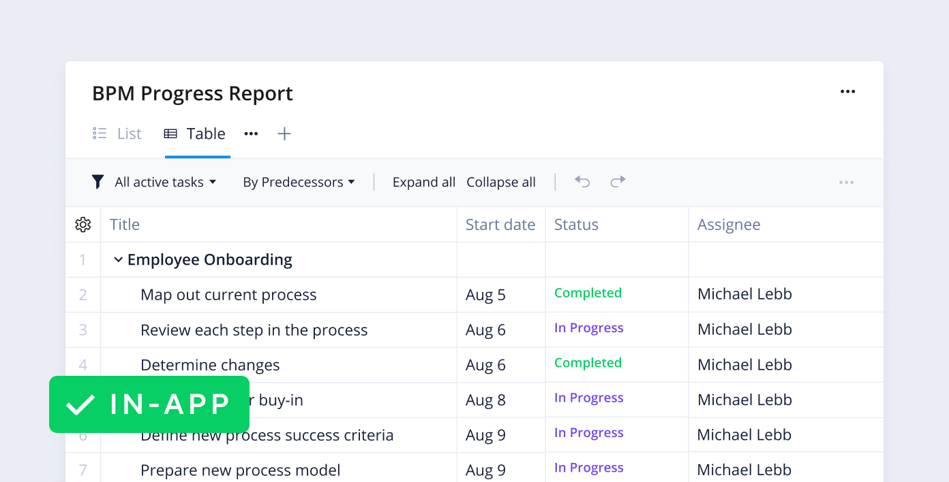Open the By Predecessors dropdown
The height and width of the screenshot is (482, 949).
pos(299,182)
